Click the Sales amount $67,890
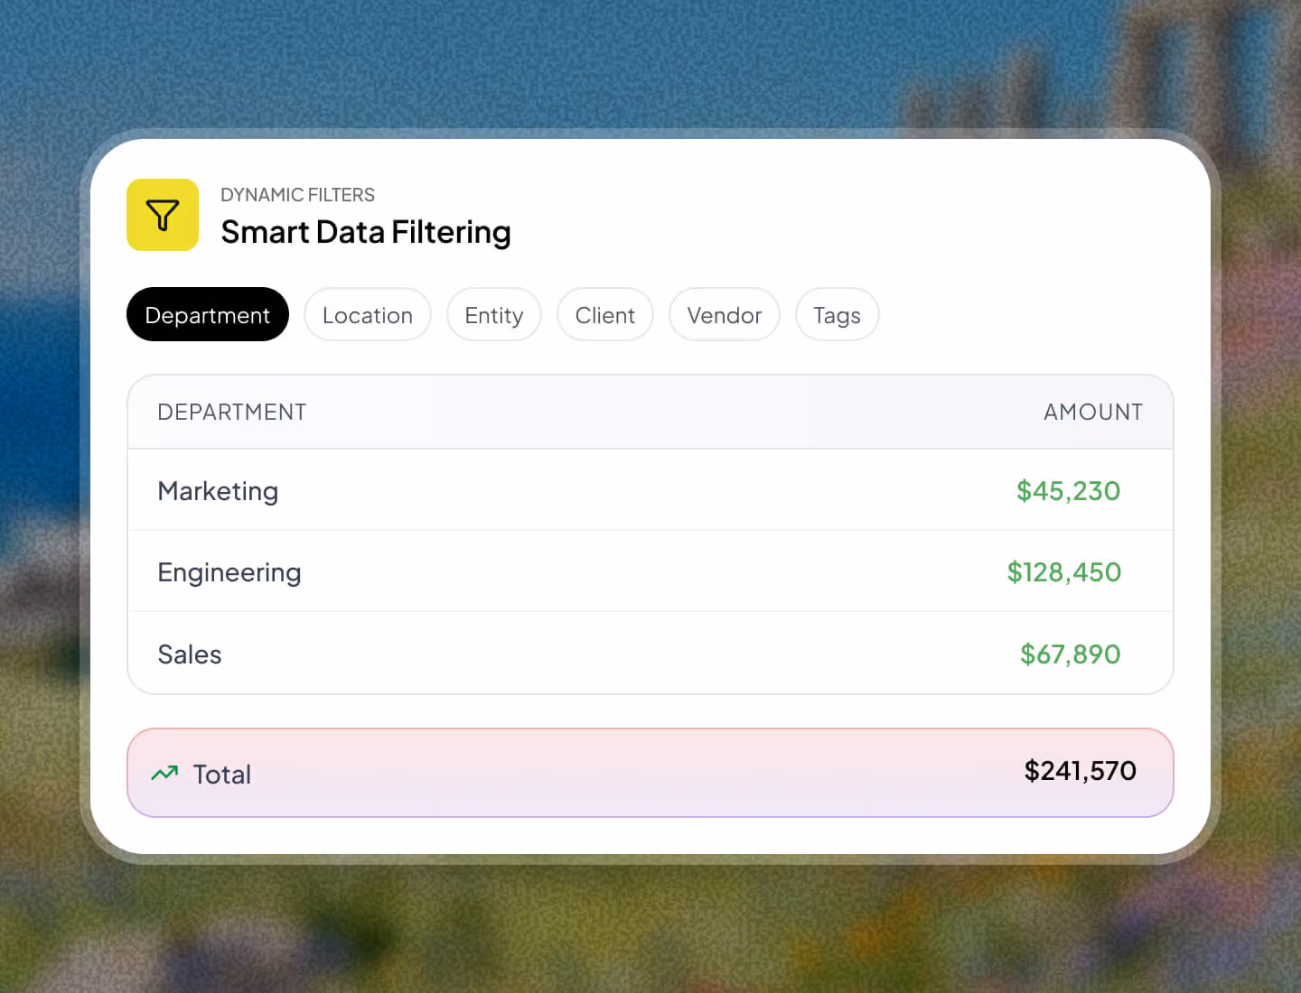 1070,654
